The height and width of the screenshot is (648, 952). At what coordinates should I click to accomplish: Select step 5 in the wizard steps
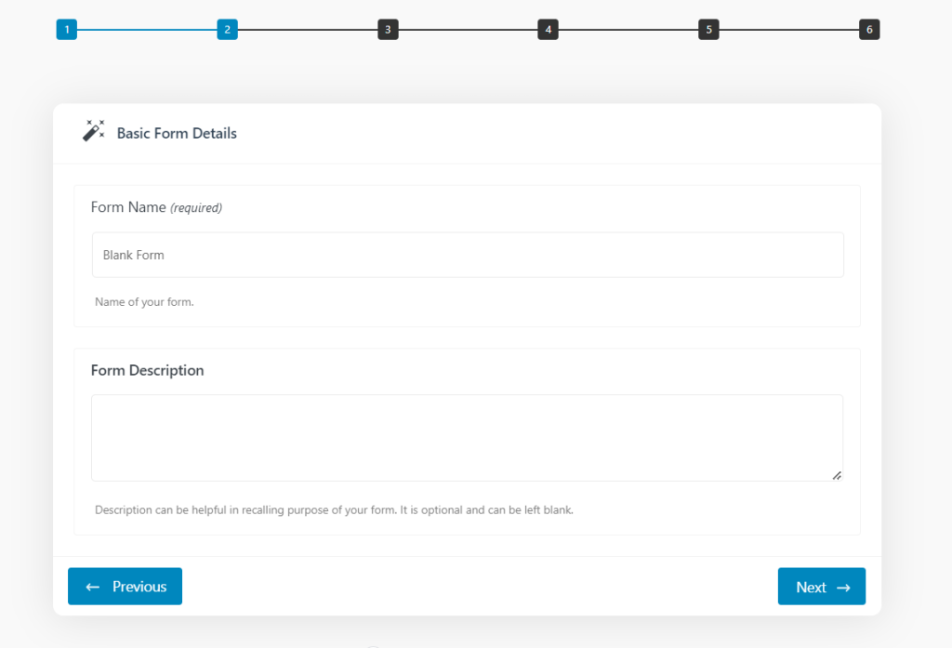tap(708, 29)
